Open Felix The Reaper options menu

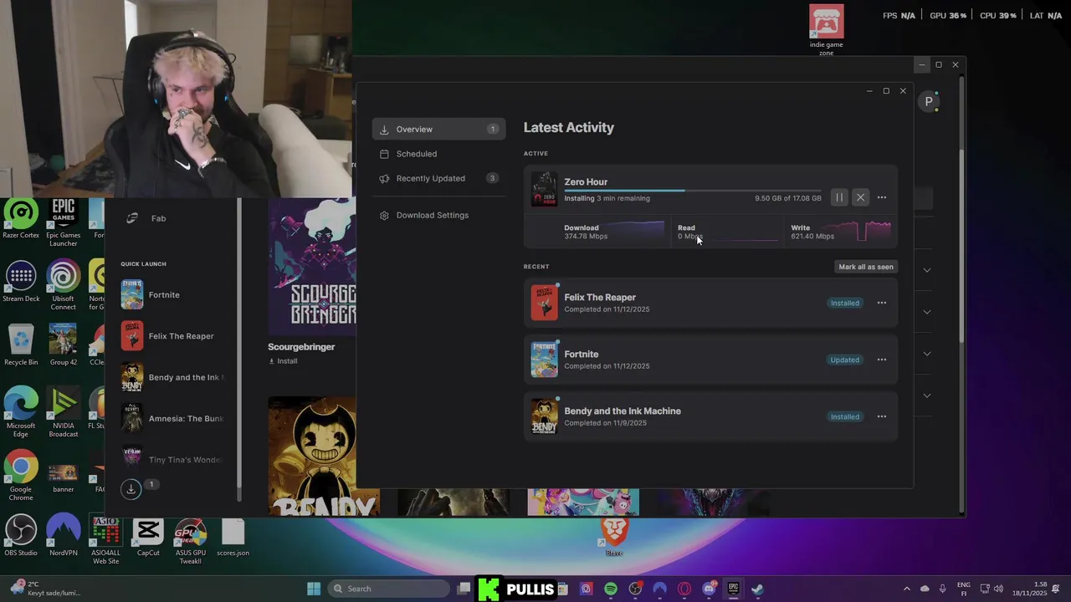882,303
